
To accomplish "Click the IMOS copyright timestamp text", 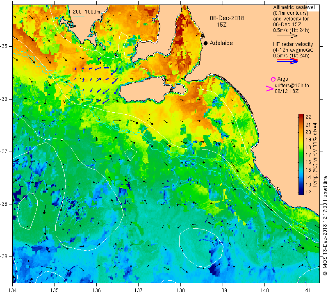I will point(325,225).
